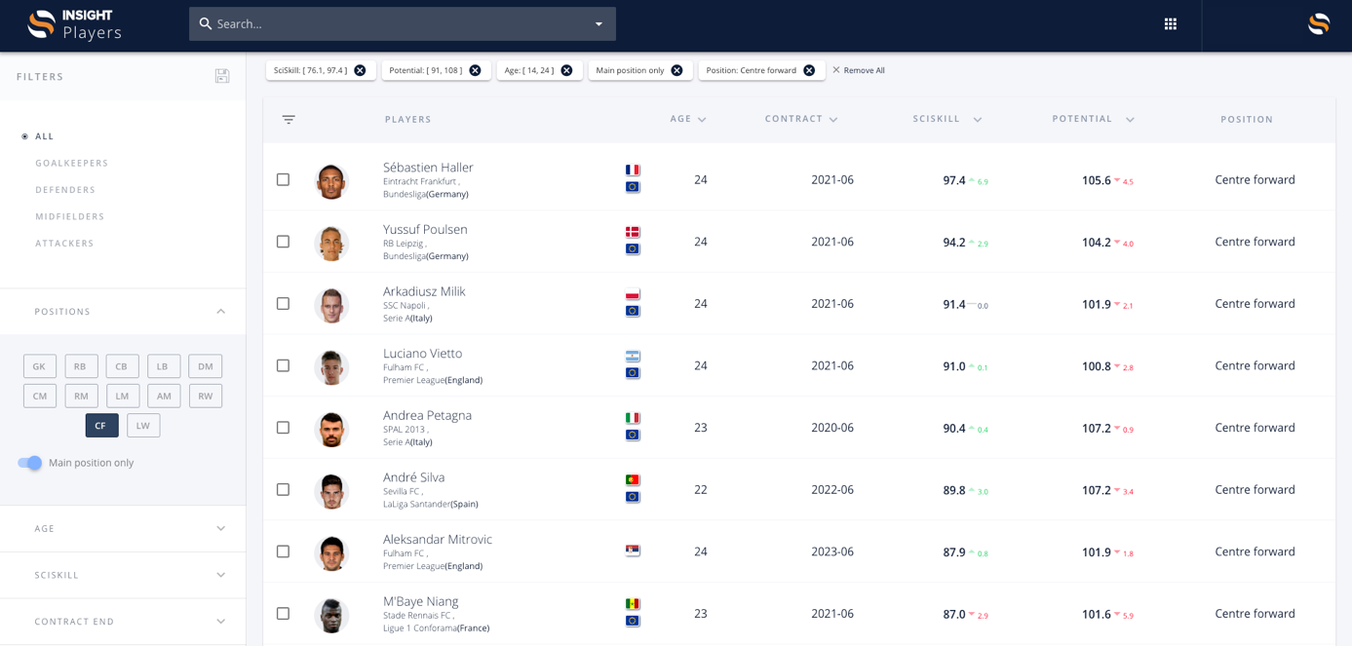Image resolution: width=1352 pixels, height=646 pixels.
Task: Tick the checkbox for Arkadiusz Milik
Action: point(283,304)
